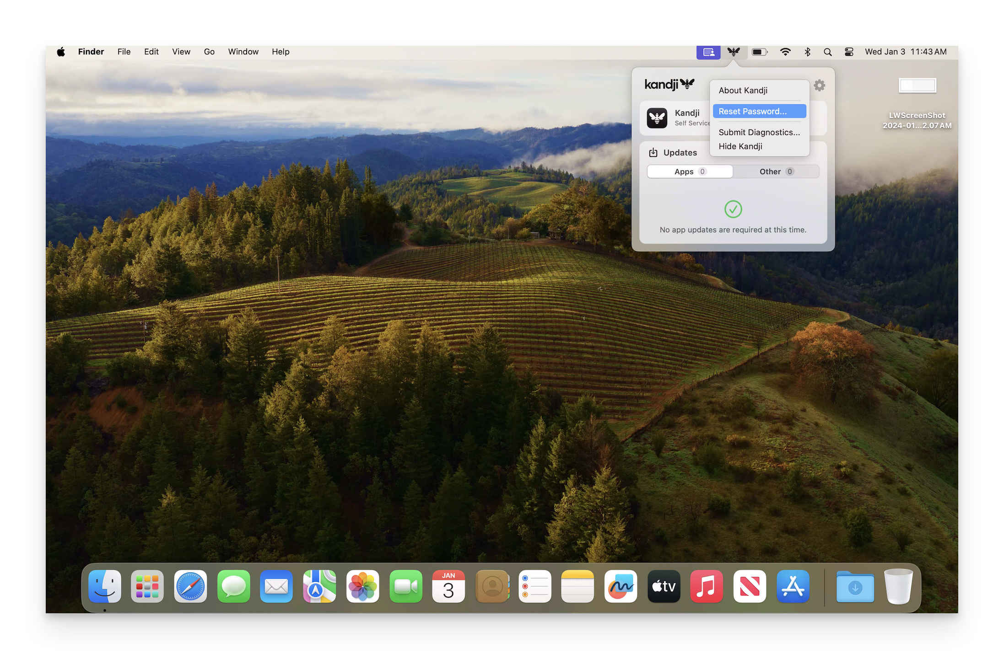Click the date and time clock
Screen dimensions: 1004x659
coord(906,52)
